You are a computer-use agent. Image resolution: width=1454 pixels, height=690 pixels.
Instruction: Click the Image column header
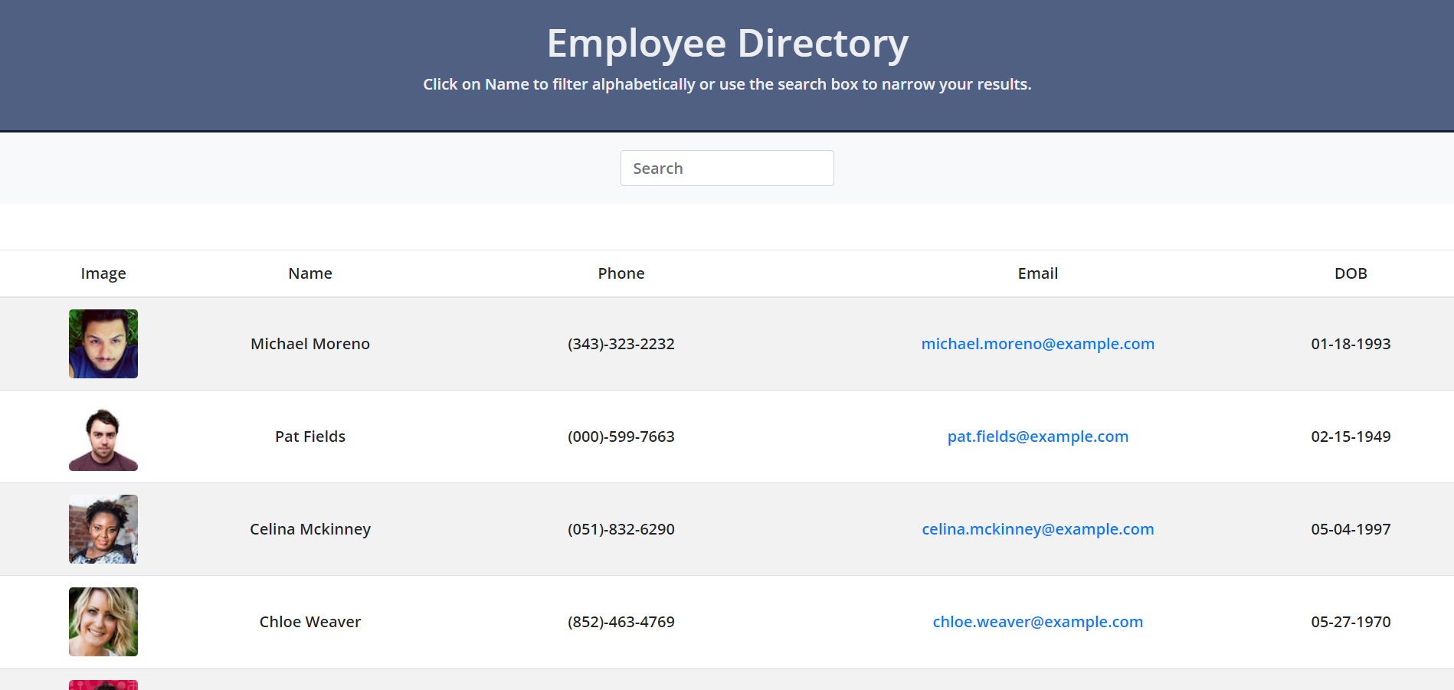pyautogui.click(x=103, y=273)
